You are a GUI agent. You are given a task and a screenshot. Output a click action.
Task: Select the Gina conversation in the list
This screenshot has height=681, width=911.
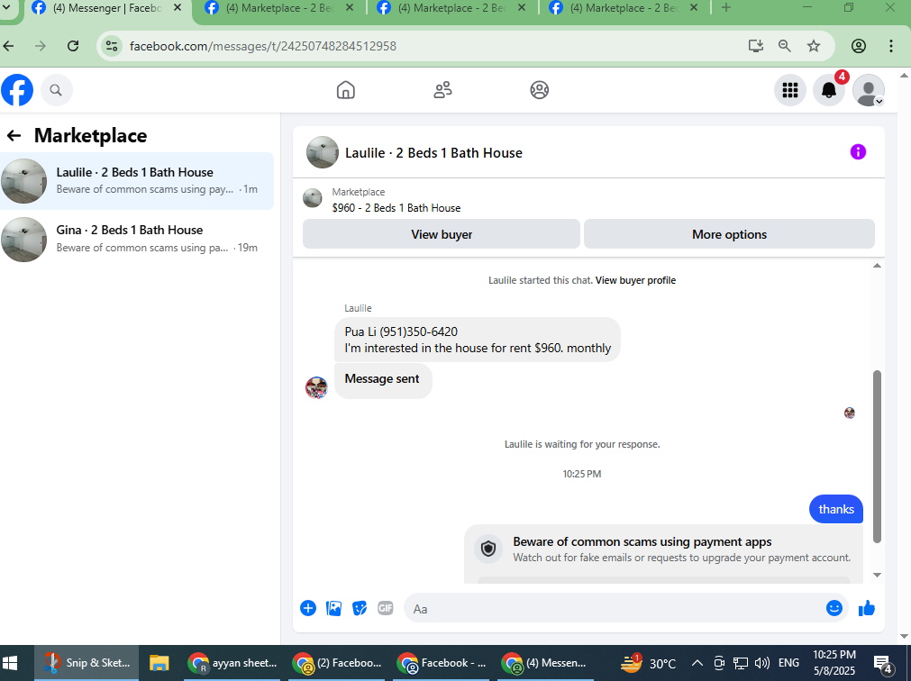[137, 239]
